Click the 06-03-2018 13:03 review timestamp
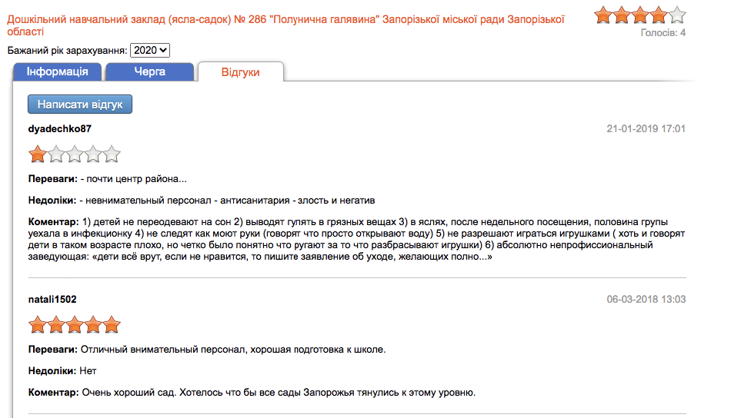Screen dimensions: 741x418 tap(646, 299)
